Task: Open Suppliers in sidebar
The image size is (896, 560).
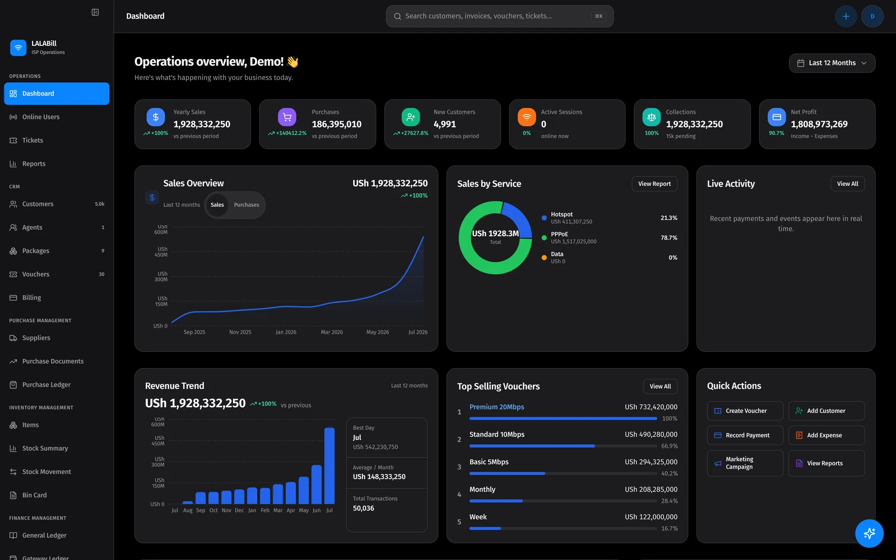Action: [57, 338]
